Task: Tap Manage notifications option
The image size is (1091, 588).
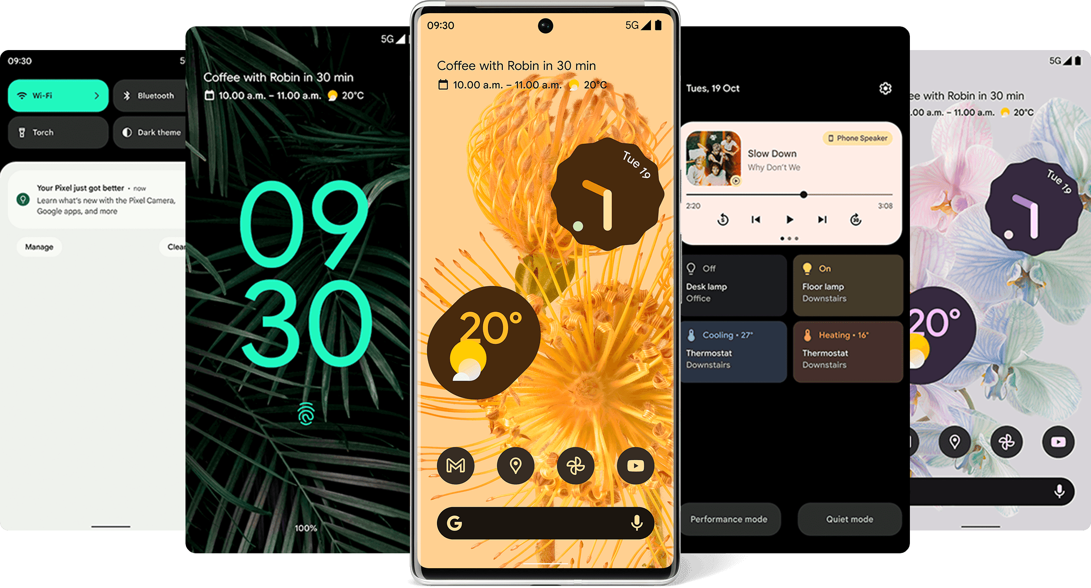Action: tap(39, 246)
